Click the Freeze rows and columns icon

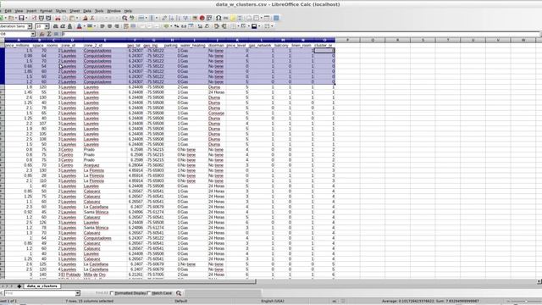[x=257, y=18]
